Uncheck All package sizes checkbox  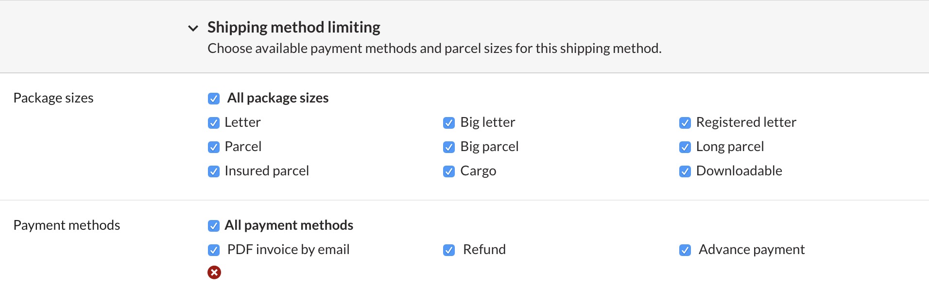click(x=214, y=99)
